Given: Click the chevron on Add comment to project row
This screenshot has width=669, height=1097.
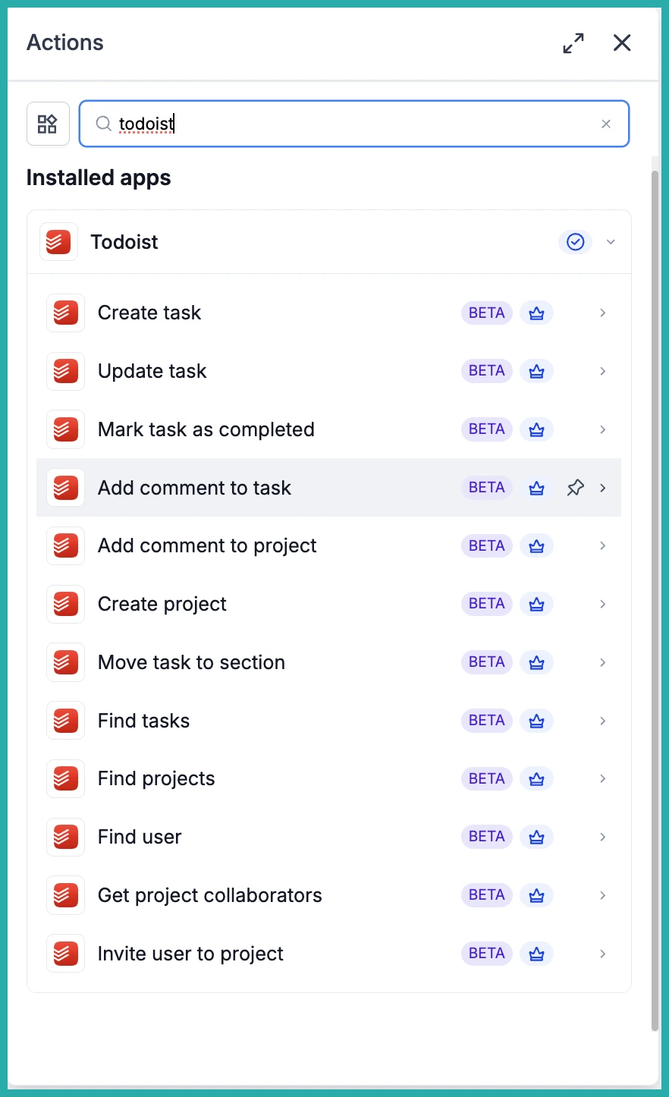Looking at the screenshot, I should coord(603,545).
